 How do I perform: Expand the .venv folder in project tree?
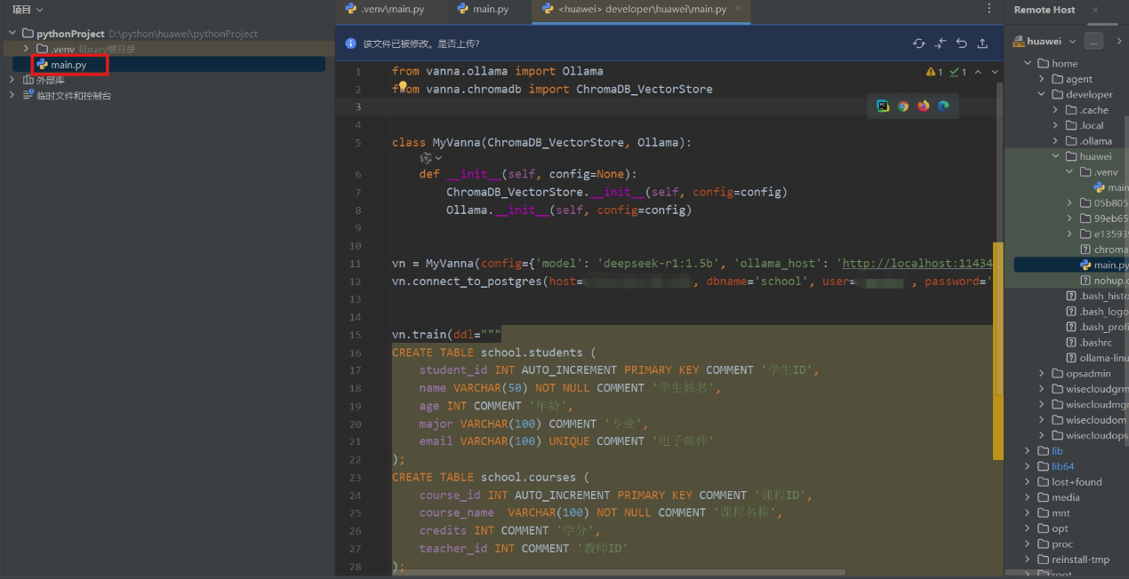pos(27,49)
